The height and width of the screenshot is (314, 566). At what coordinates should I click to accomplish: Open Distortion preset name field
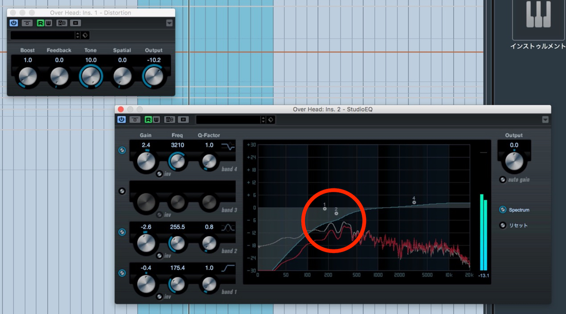coord(42,35)
